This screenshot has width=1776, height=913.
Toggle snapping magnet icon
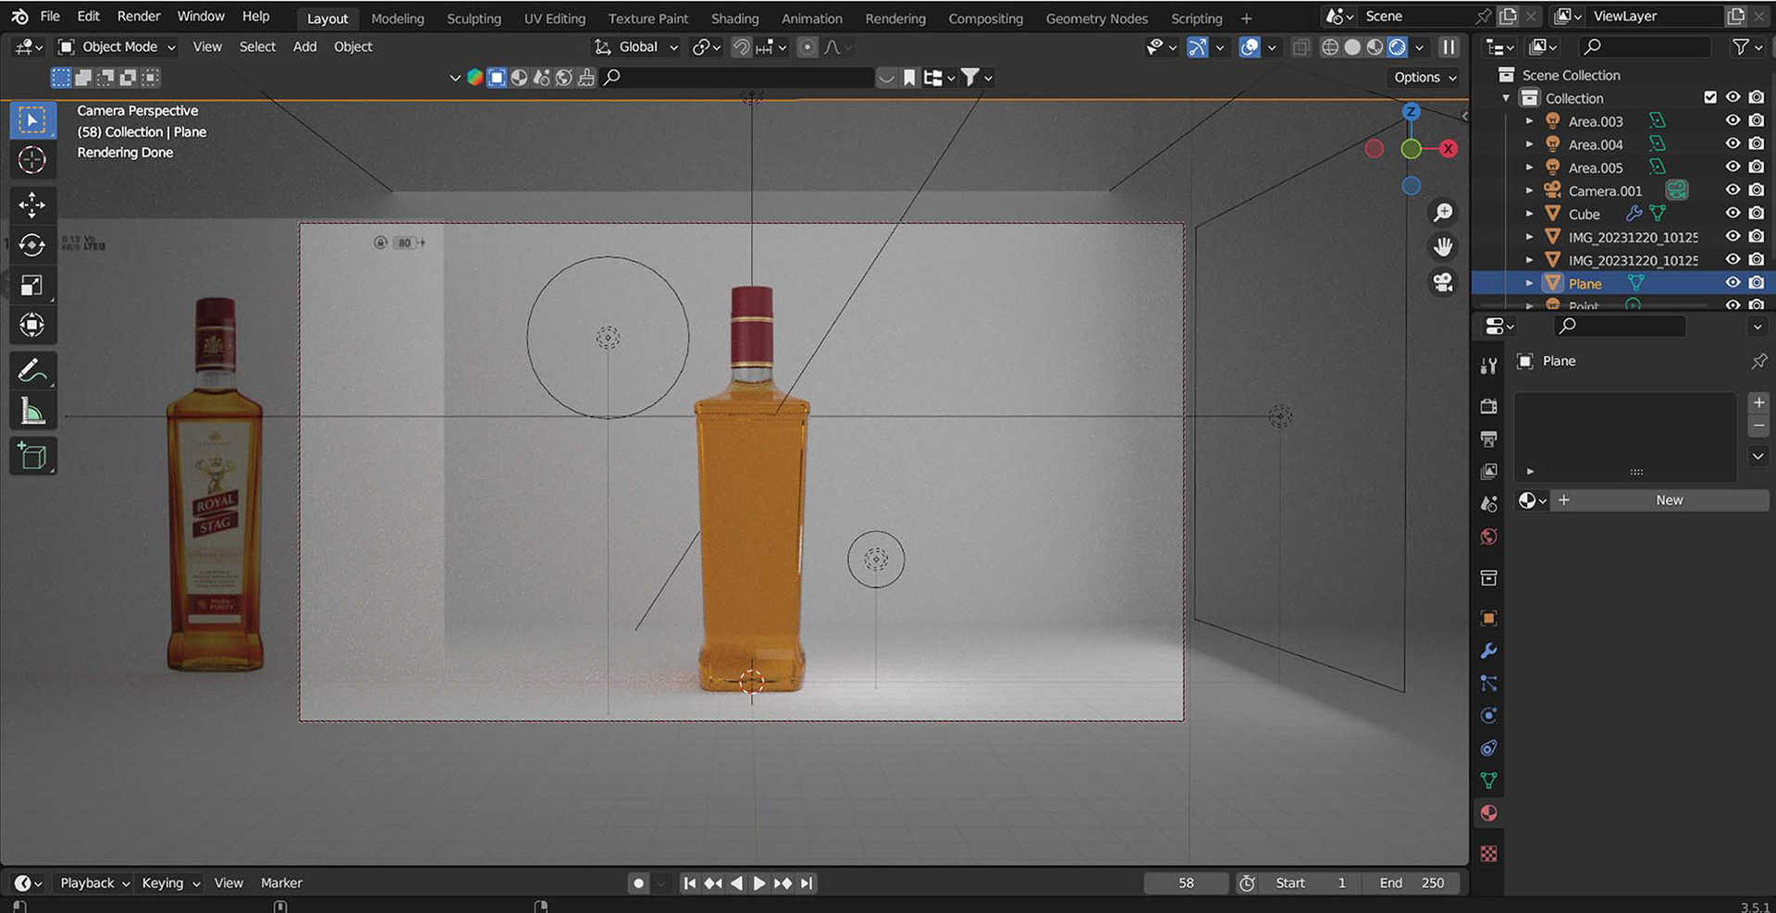[741, 47]
